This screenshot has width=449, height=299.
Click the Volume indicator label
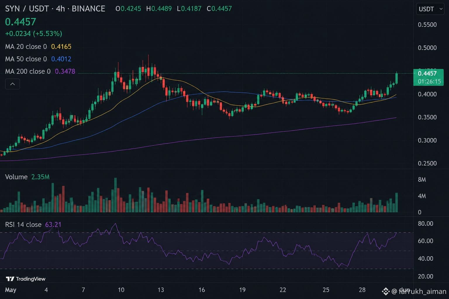click(16, 177)
